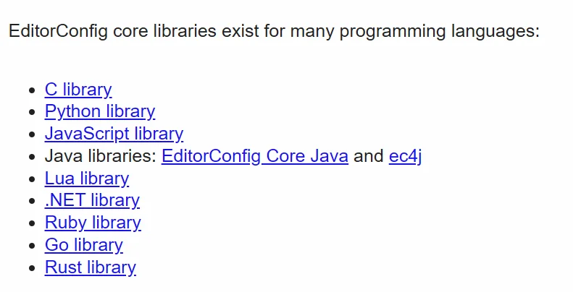Visit the JavaScript library link
The image size is (573, 292).
(x=114, y=134)
